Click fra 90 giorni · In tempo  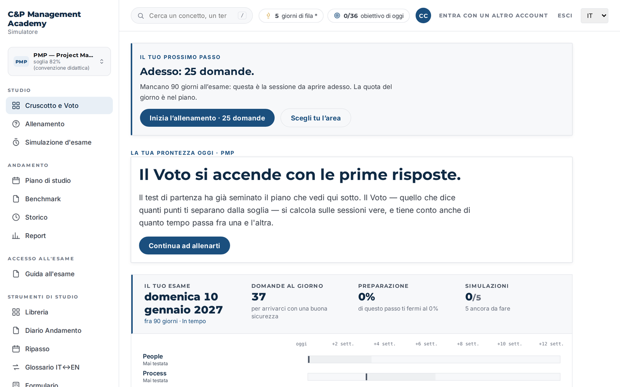(x=175, y=321)
